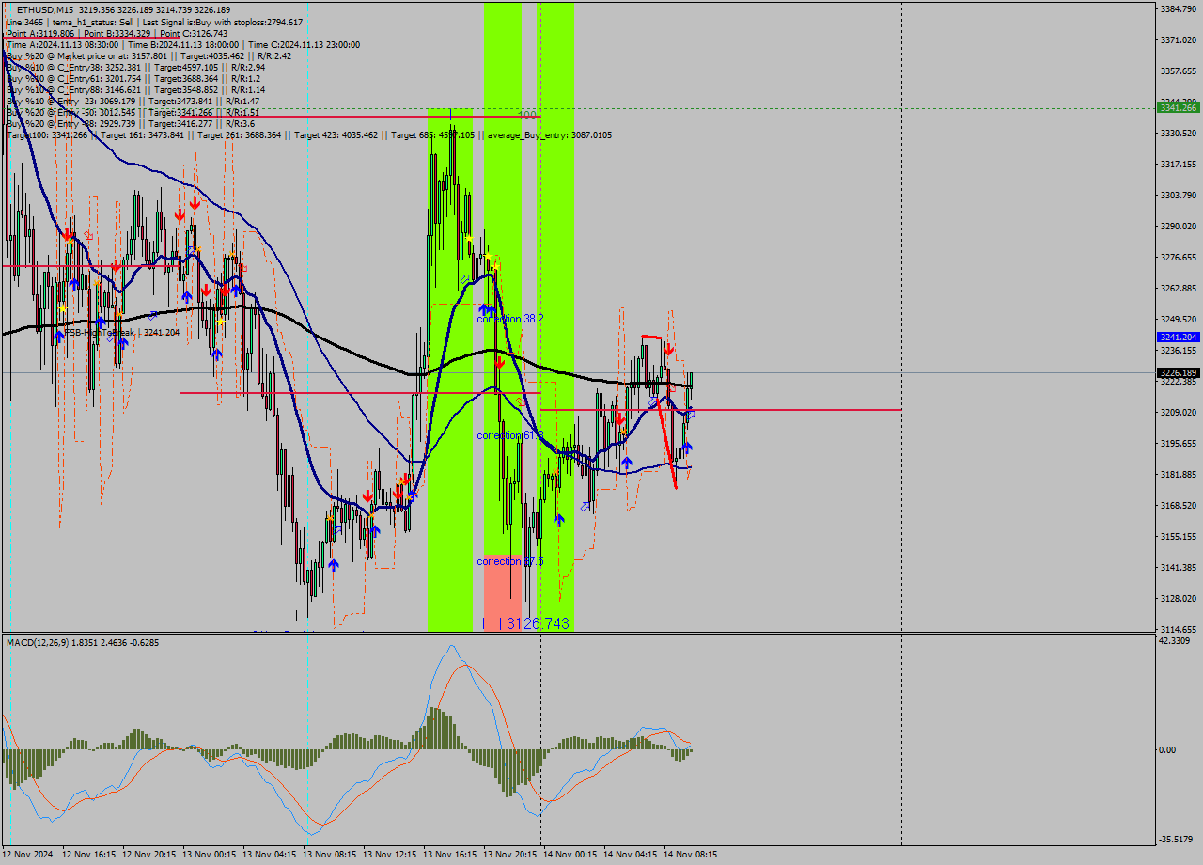This screenshot has width=1203, height=865.
Task: Click the 'Entry -23: 3069.179' line
Action: pos(133,101)
